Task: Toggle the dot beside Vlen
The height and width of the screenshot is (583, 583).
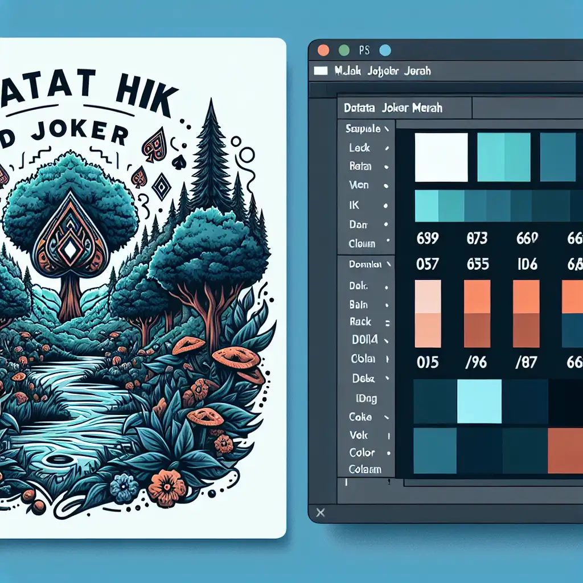Action: 386,186
